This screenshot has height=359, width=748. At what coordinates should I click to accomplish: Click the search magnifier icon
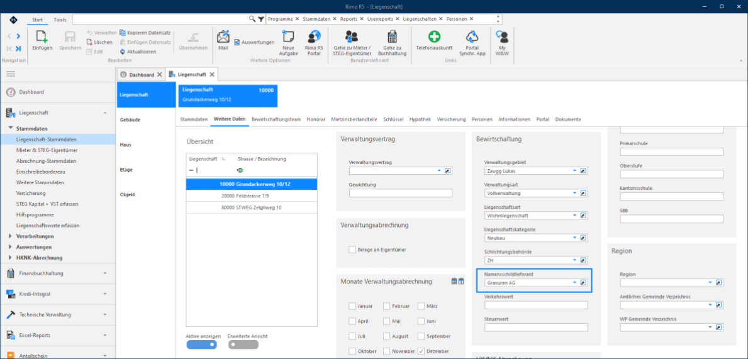[x=252, y=19]
